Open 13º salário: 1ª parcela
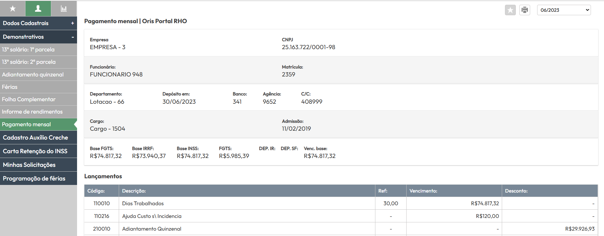 pos(39,49)
